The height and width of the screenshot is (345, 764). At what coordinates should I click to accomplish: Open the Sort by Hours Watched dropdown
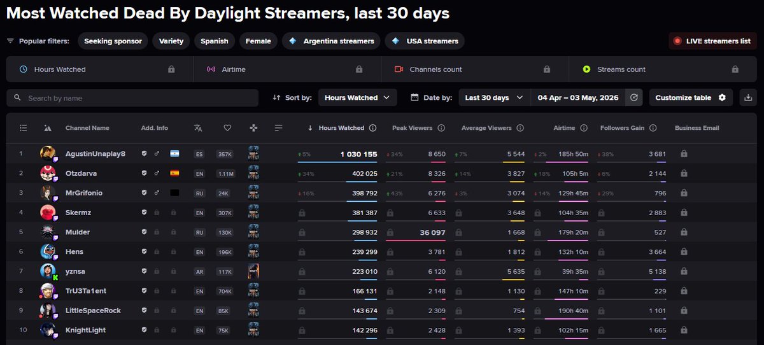coord(358,97)
